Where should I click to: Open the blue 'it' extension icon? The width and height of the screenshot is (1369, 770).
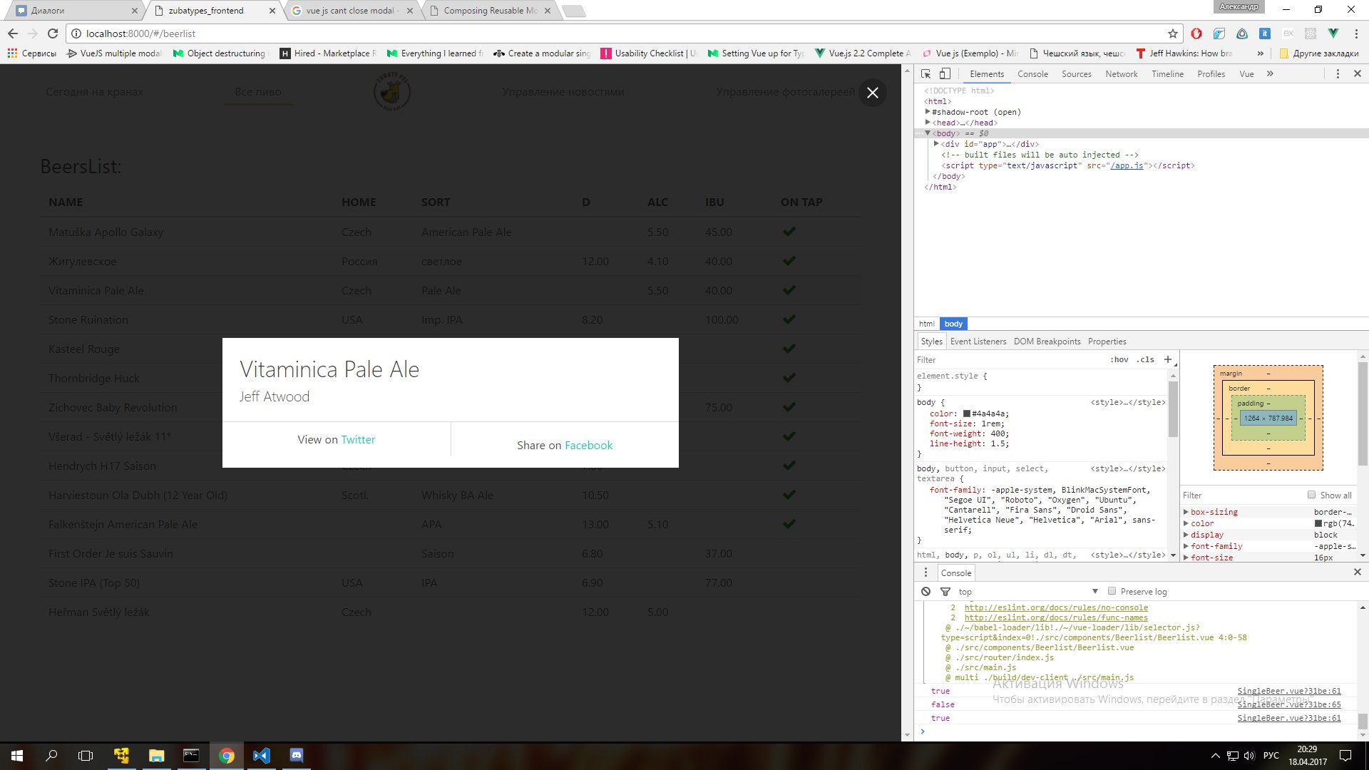[1265, 34]
